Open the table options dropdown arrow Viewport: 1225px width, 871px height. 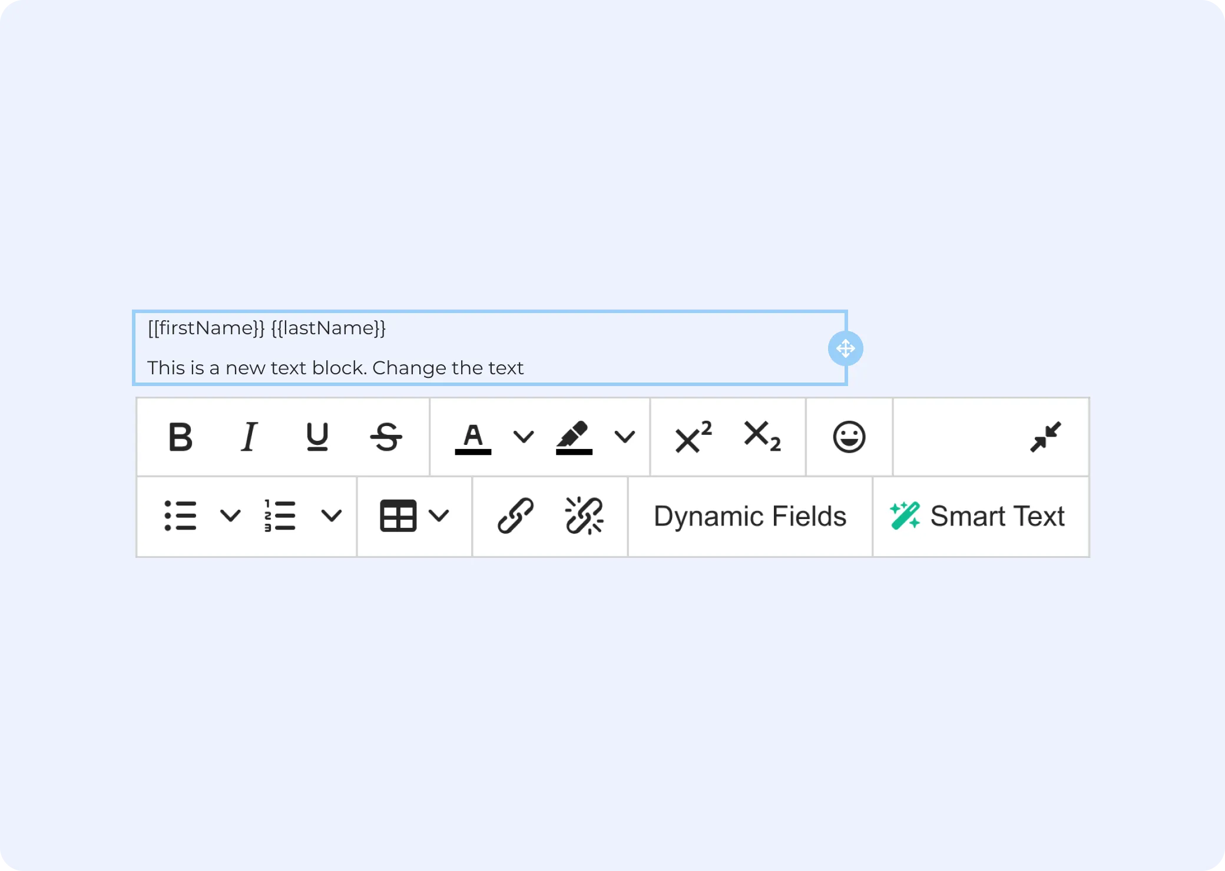(439, 516)
